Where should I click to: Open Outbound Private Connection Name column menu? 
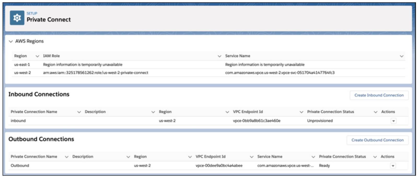pyautogui.click(x=67, y=157)
